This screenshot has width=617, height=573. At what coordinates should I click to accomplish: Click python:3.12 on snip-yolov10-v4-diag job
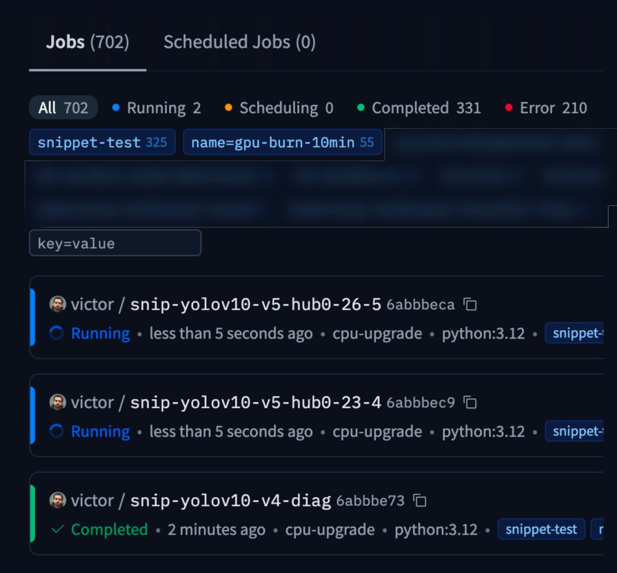point(436,530)
